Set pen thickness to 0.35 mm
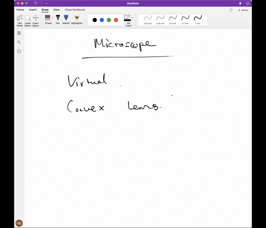Image resolution: width=266 pixels, height=228 pixels. 160,20
